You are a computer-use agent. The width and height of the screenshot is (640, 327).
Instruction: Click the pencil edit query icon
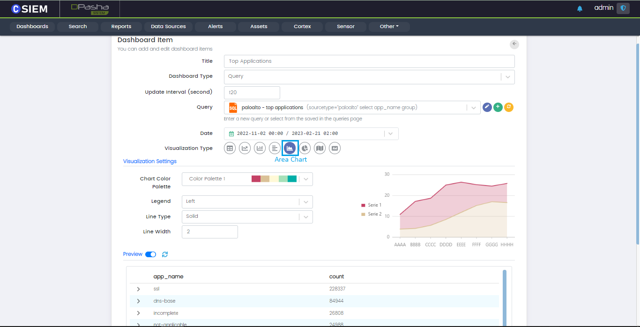coord(487,107)
